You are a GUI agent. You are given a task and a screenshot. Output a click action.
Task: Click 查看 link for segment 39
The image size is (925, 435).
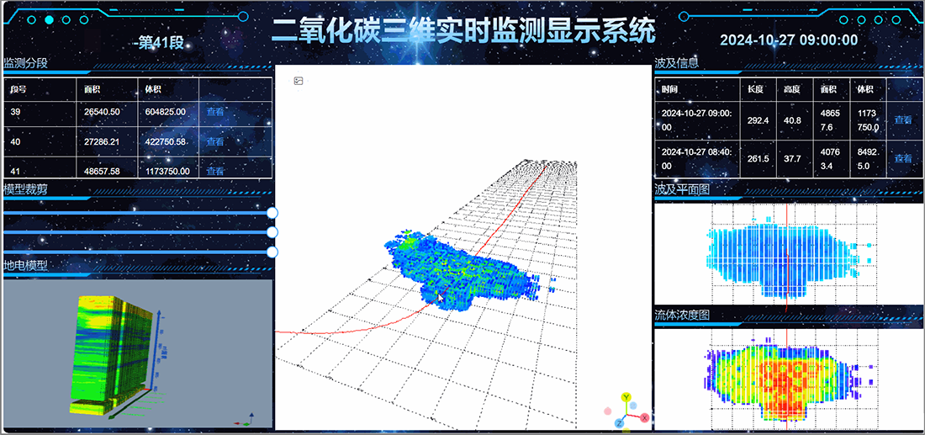click(215, 112)
